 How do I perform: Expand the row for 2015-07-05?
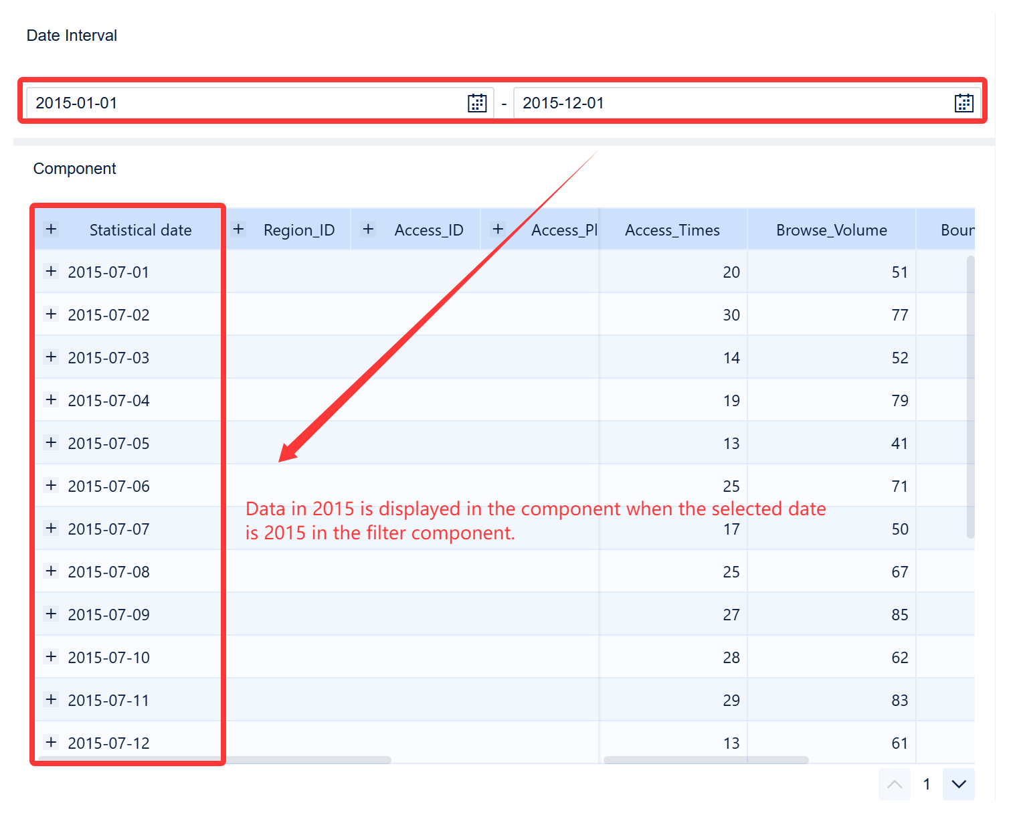[x=51, y=442]
